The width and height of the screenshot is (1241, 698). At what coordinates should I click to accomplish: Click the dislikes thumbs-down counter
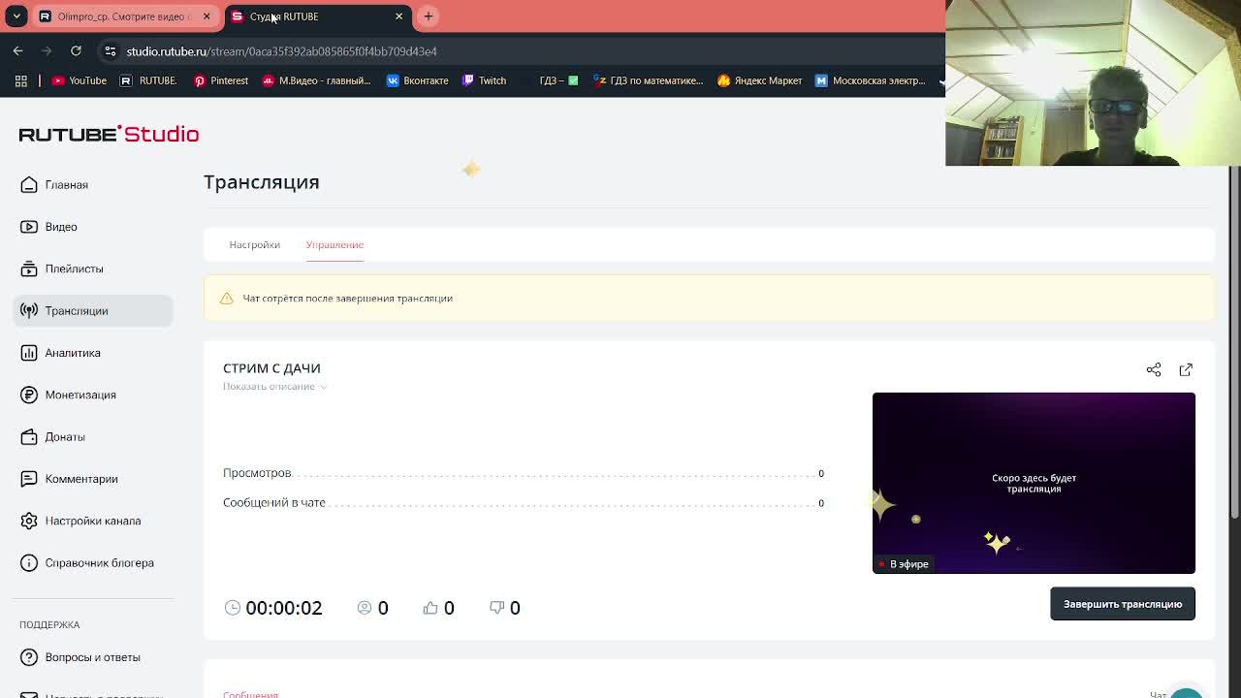[504, 608]
